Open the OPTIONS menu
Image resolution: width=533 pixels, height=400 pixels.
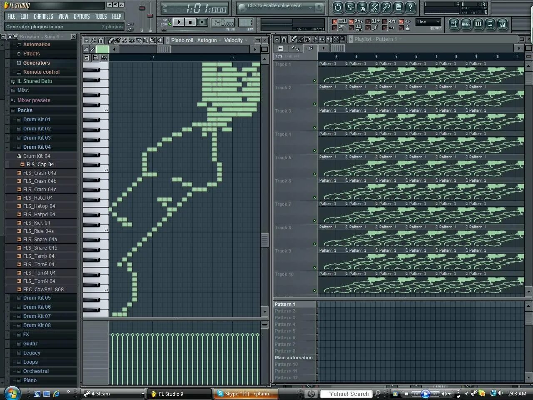(82, 16)
